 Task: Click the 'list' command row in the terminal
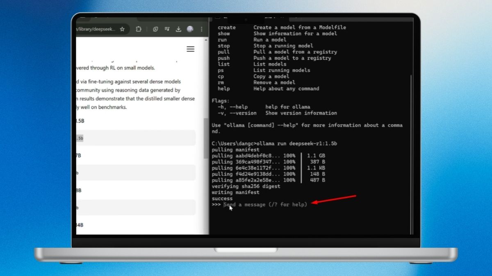tap(252, 64)
